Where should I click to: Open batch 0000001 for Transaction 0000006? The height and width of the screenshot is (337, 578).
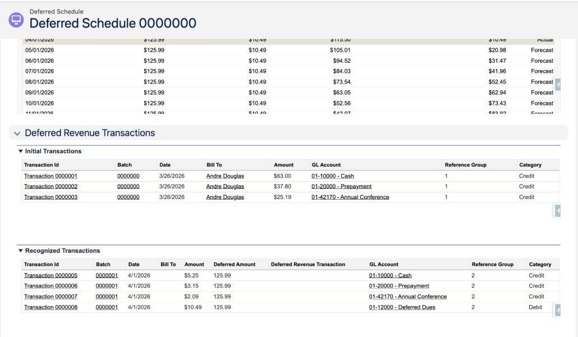point(107,286)
